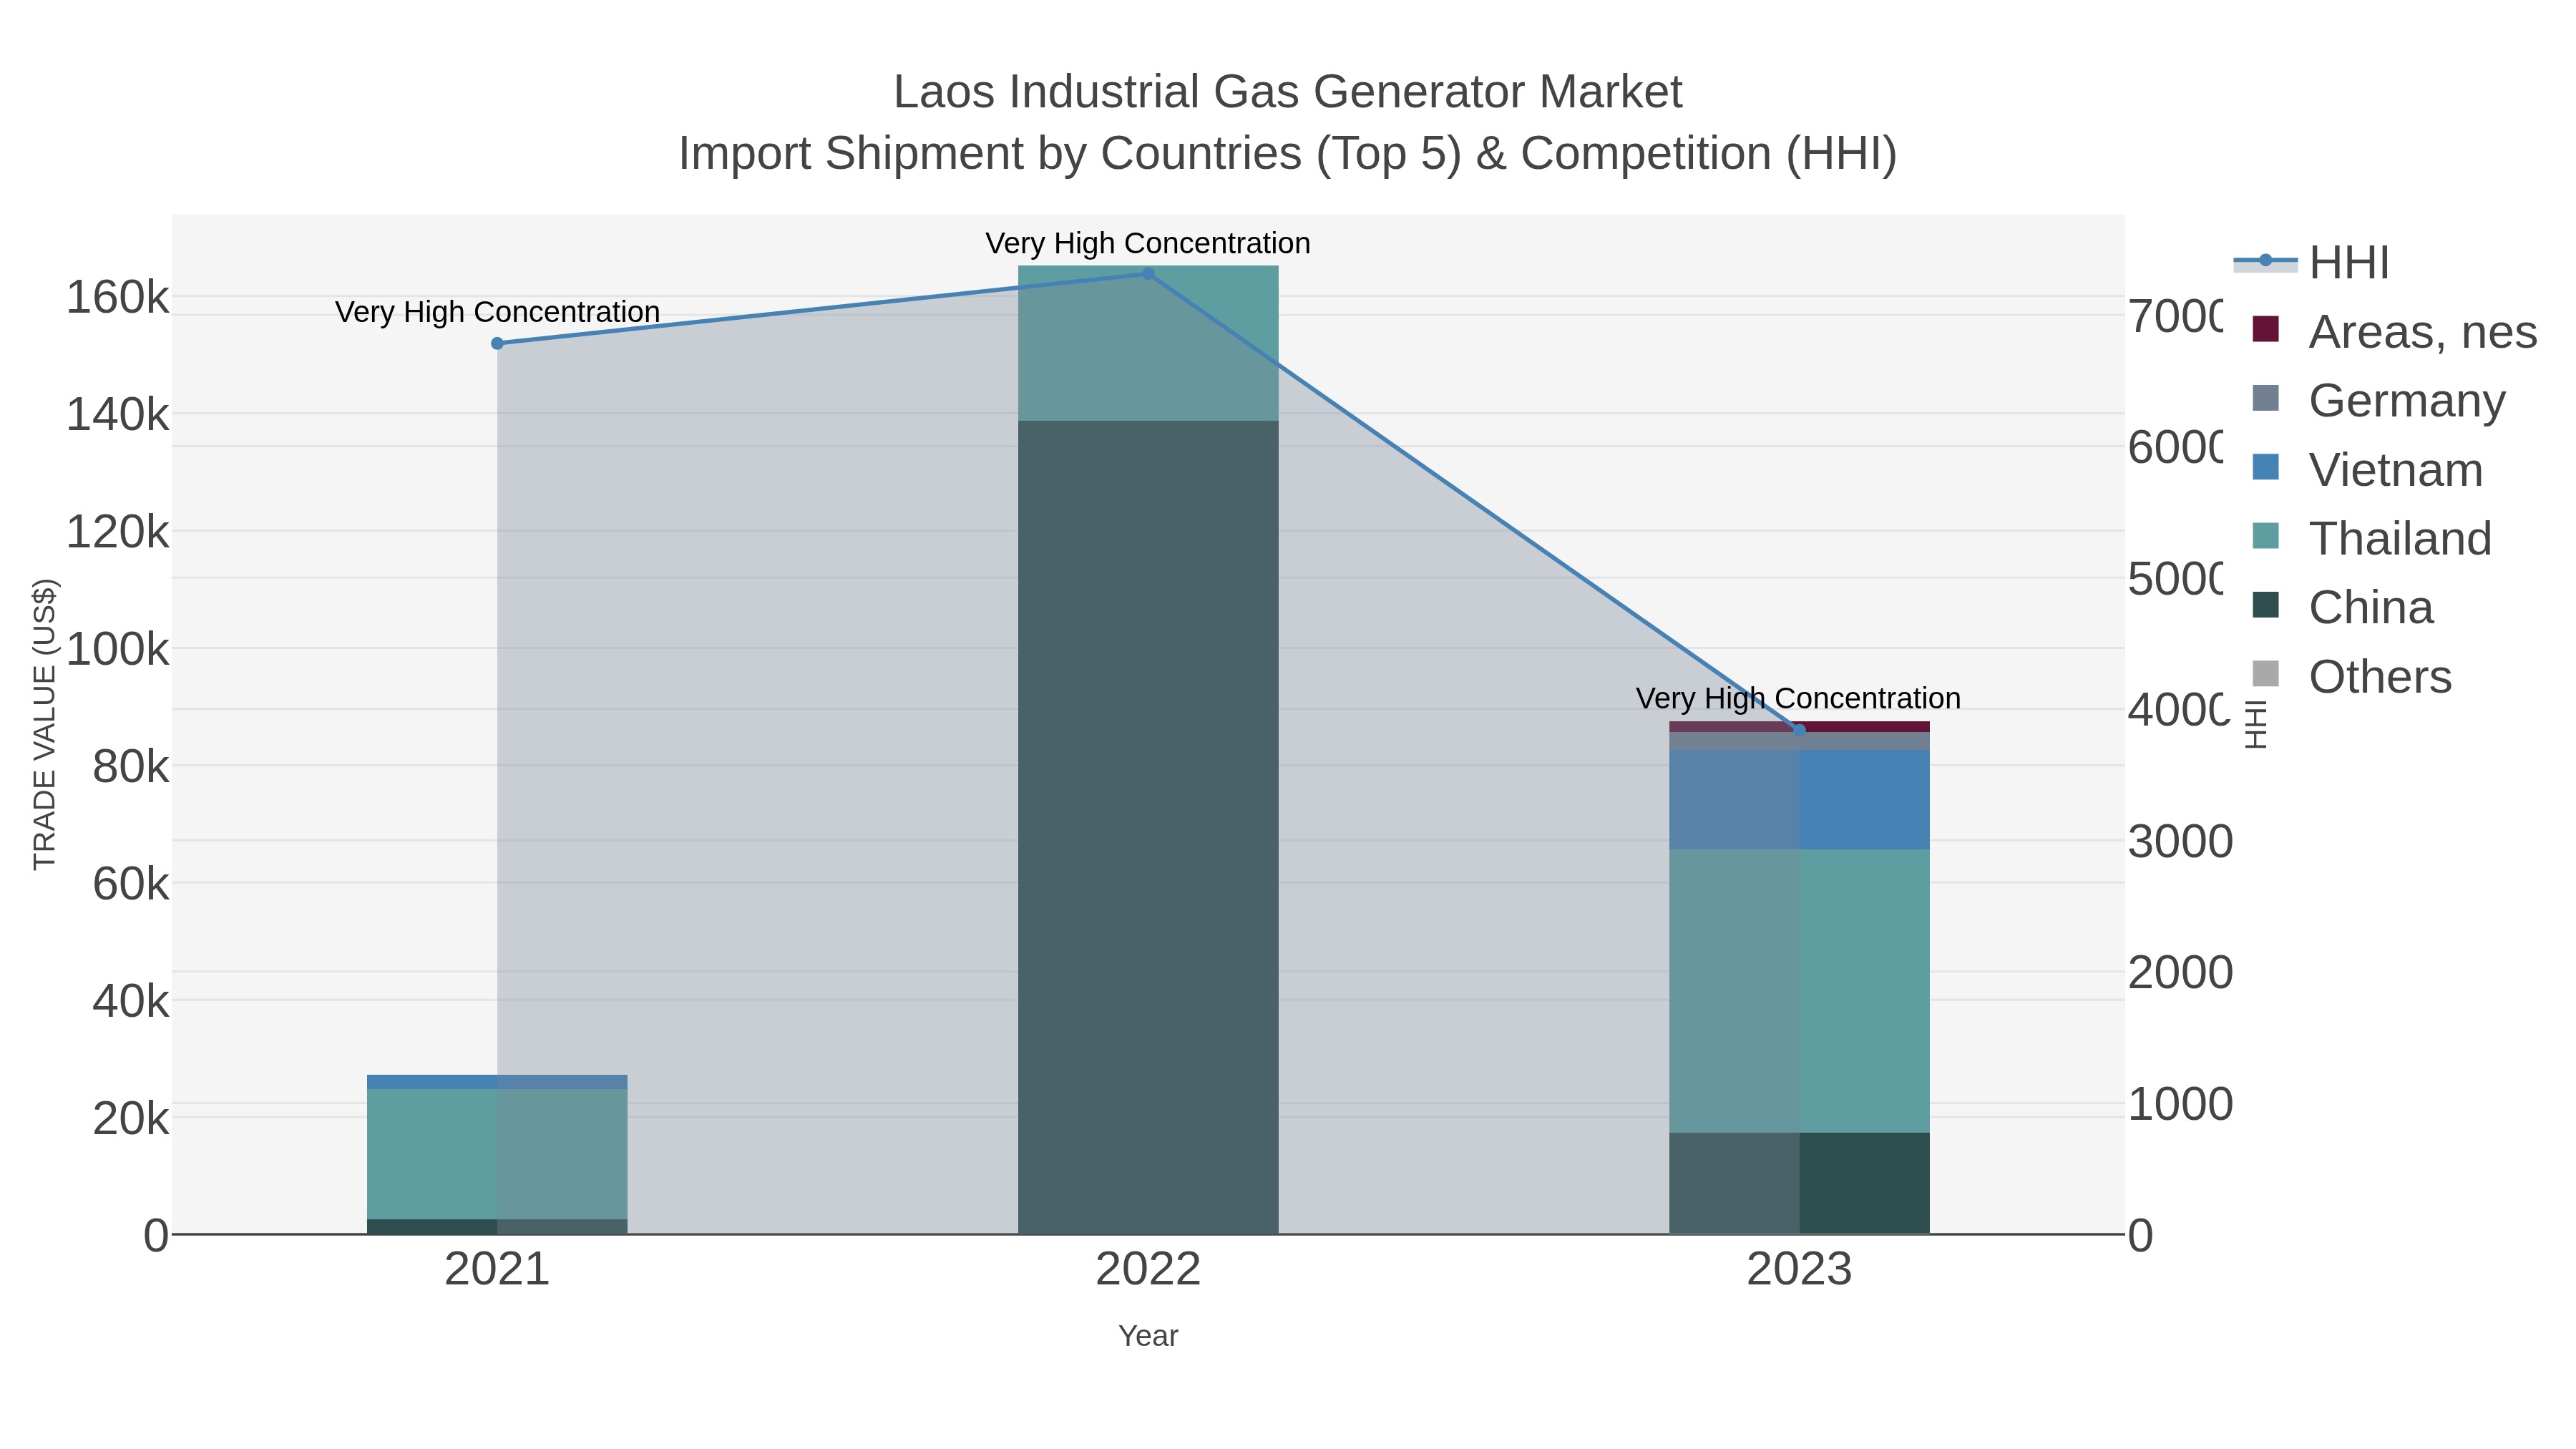Click the Thailand teal legend swatch

pos(2266,536)
